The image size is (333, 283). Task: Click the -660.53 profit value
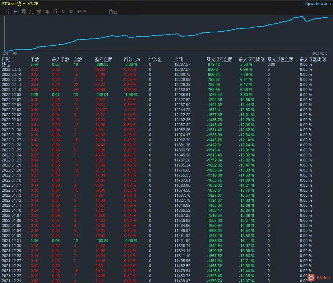click(x=102, y=64)
